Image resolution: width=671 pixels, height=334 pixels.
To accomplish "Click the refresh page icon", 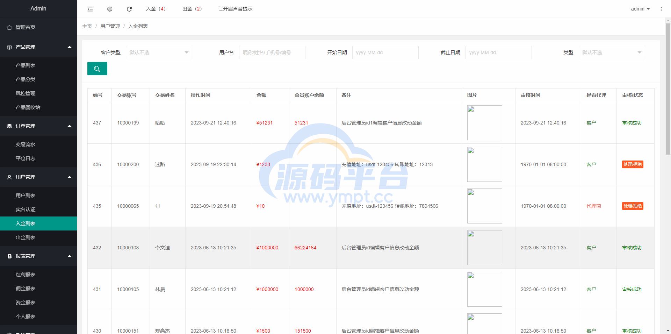I will point(129,9).
